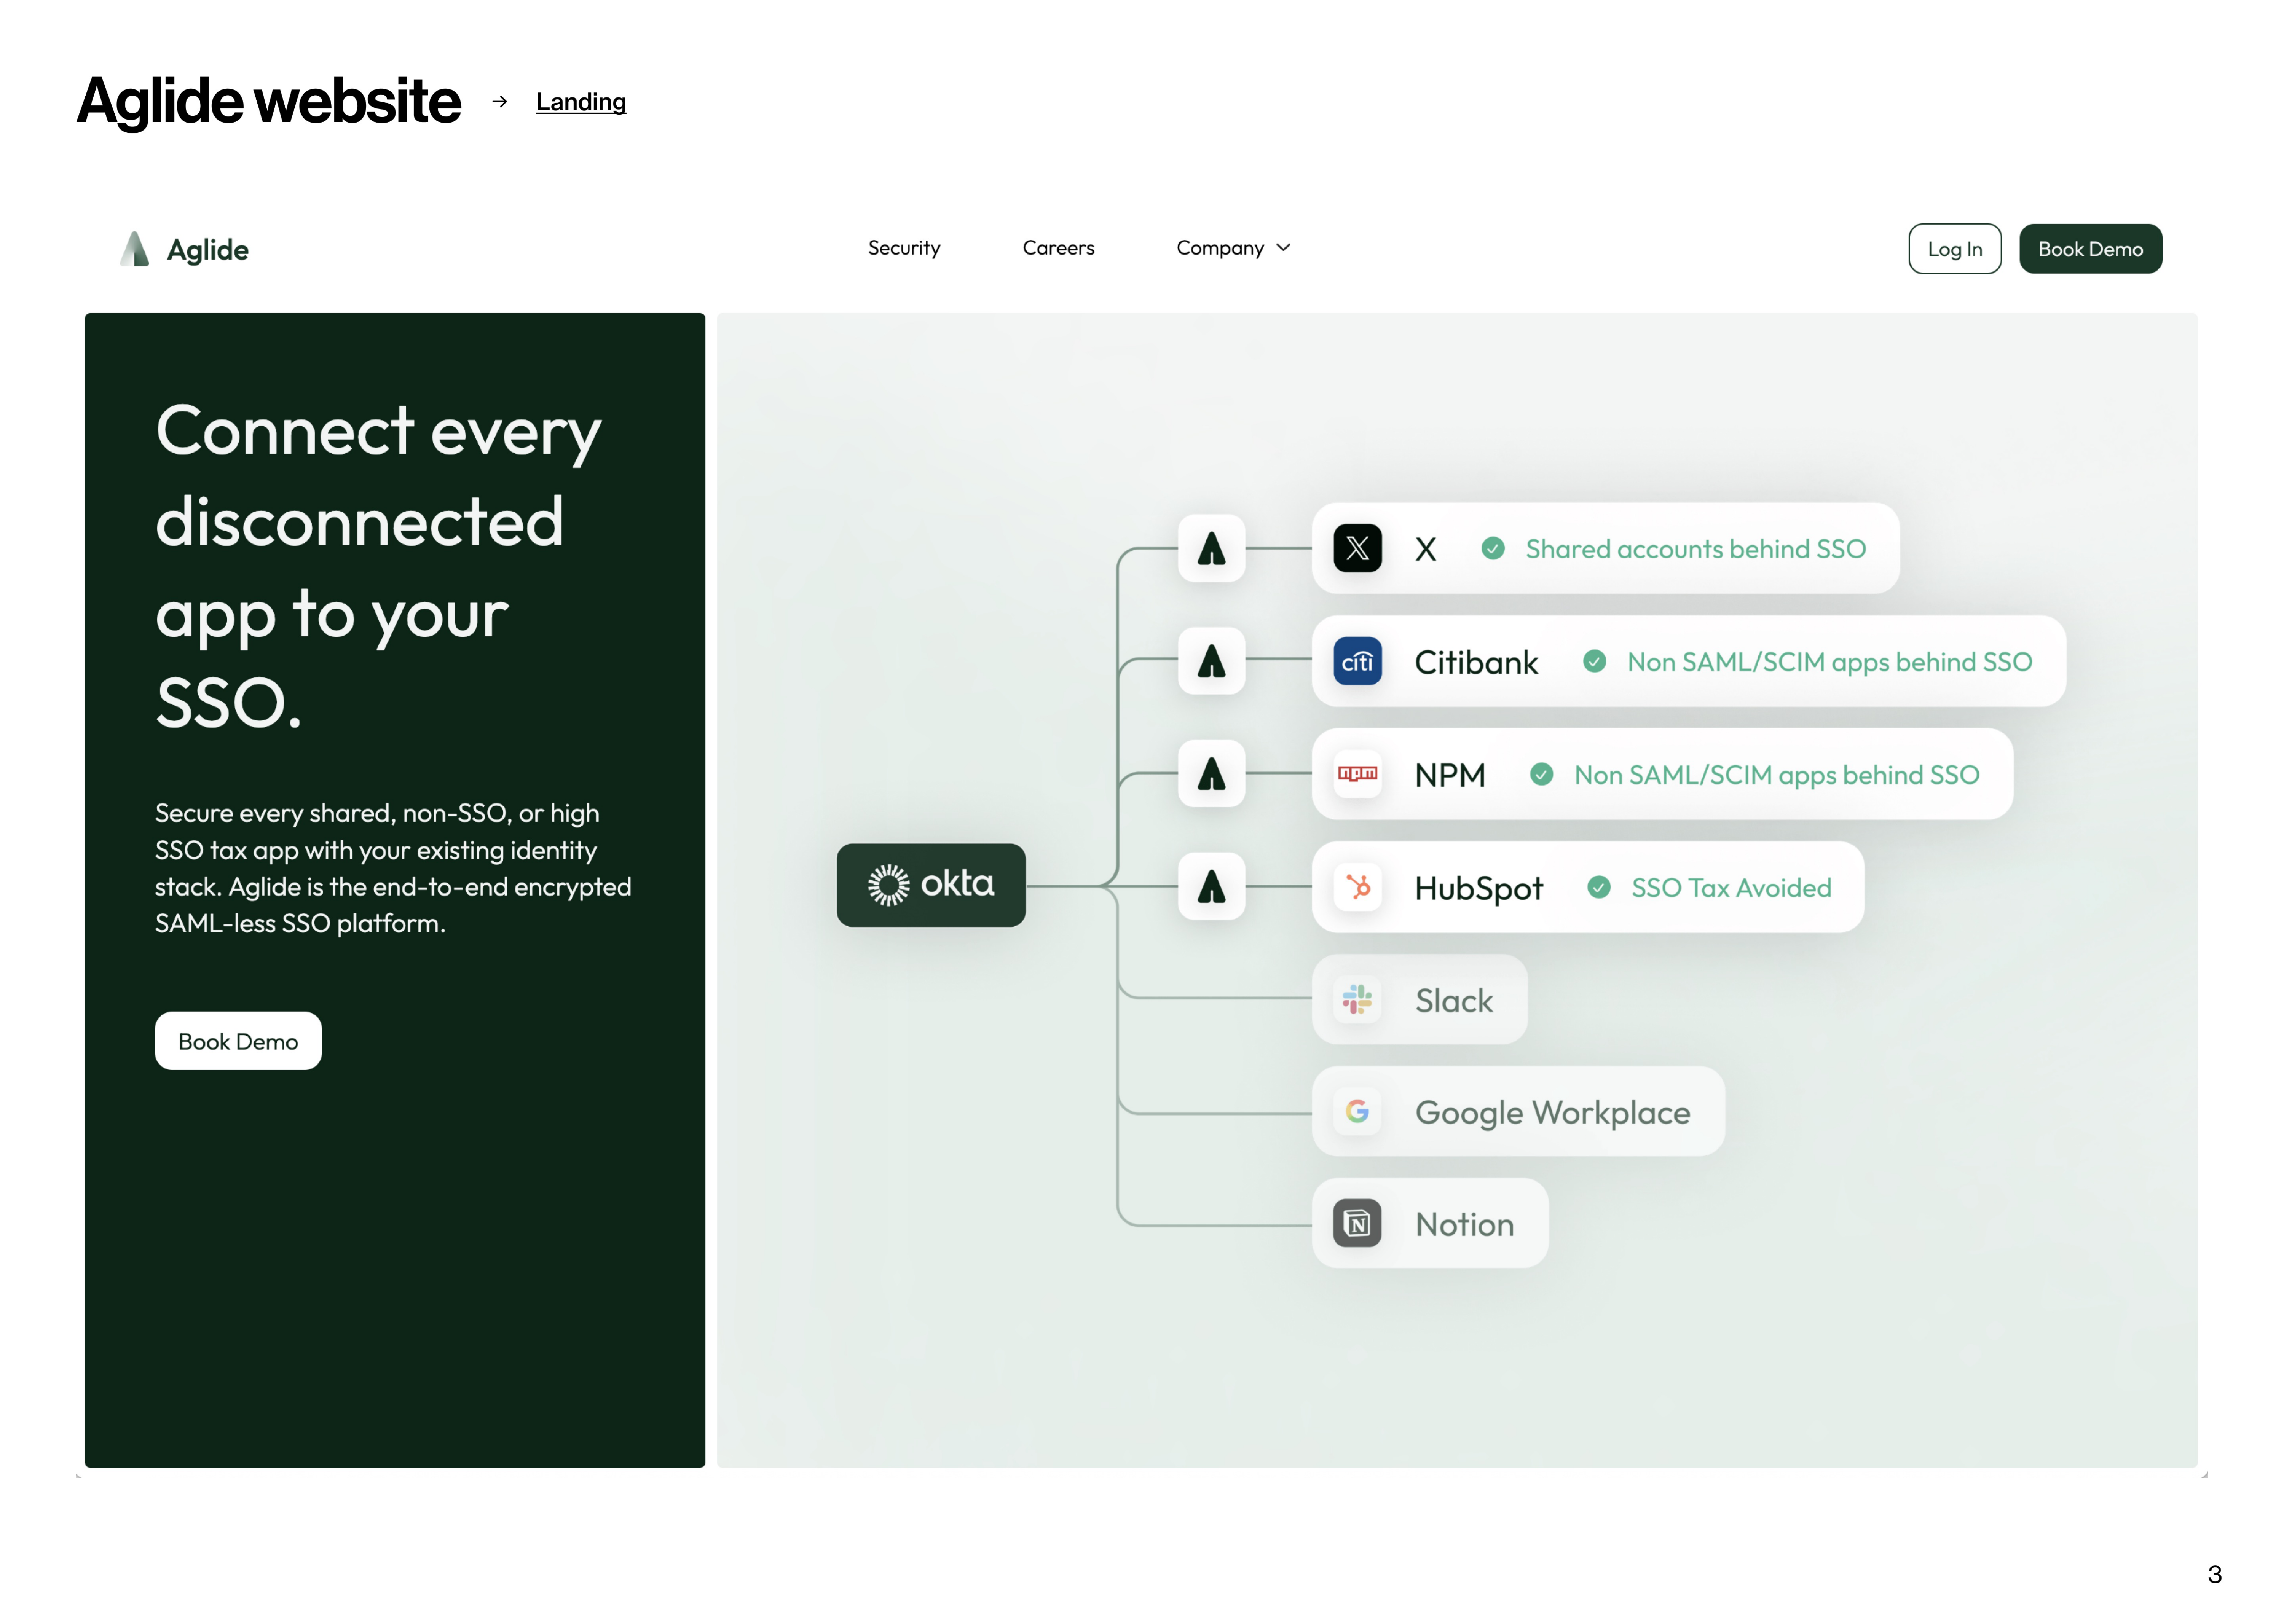Click the dark Book Demo button in the header
Viewport: 2284px width, 1624px height.
(x=2090, y=249)
